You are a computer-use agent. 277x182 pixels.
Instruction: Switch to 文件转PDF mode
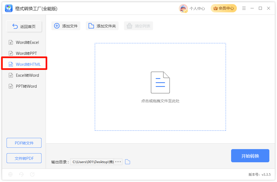(24, 158)
